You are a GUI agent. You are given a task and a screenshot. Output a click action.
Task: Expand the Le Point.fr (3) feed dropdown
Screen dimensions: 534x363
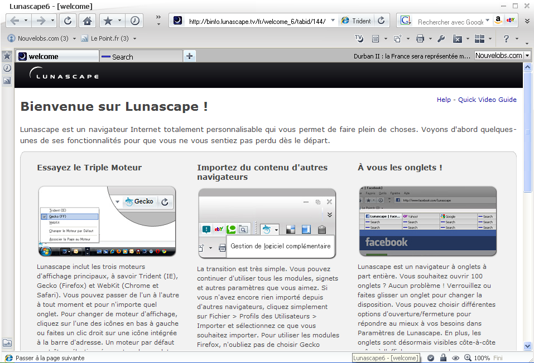click(134, 39)
